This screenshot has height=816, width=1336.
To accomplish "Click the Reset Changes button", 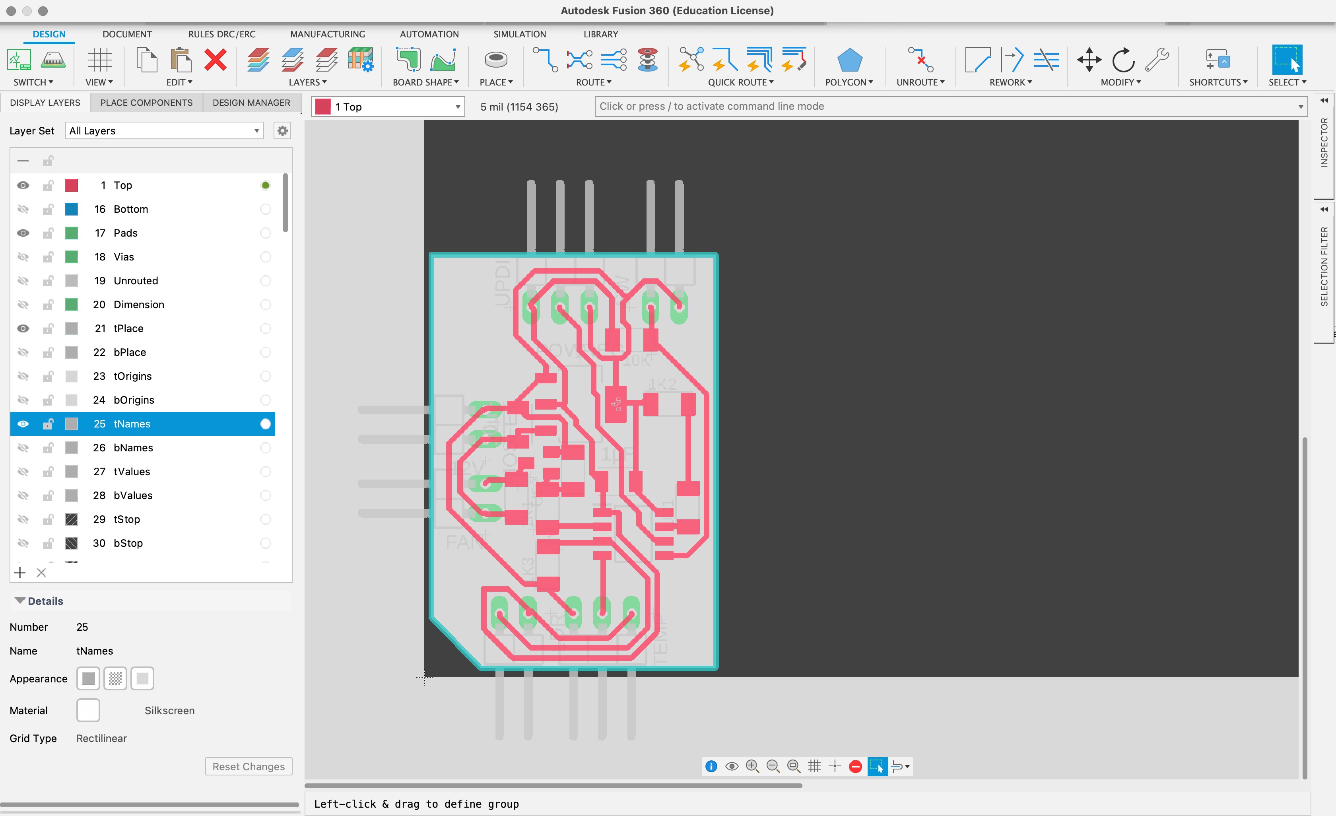I will [249, 766].
